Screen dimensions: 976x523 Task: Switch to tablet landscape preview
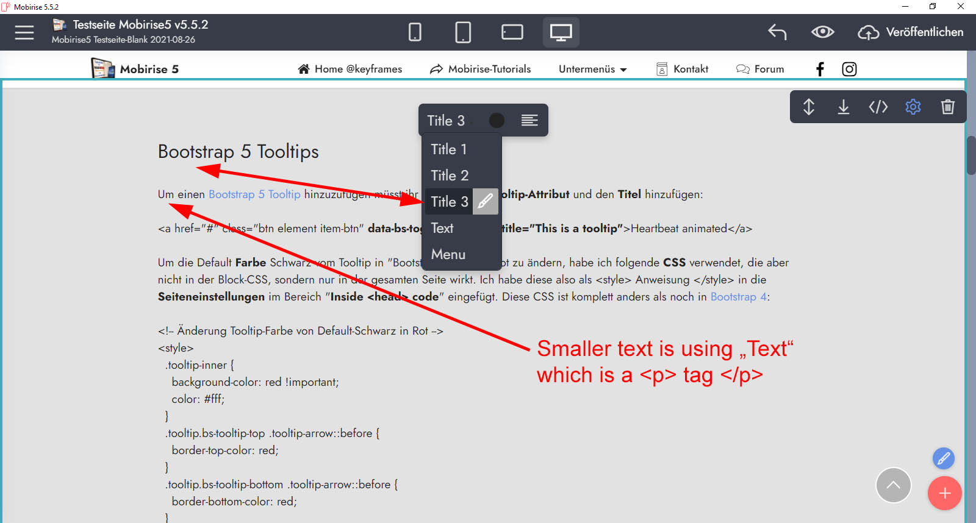pyautogui.click(x=512, y=32)
